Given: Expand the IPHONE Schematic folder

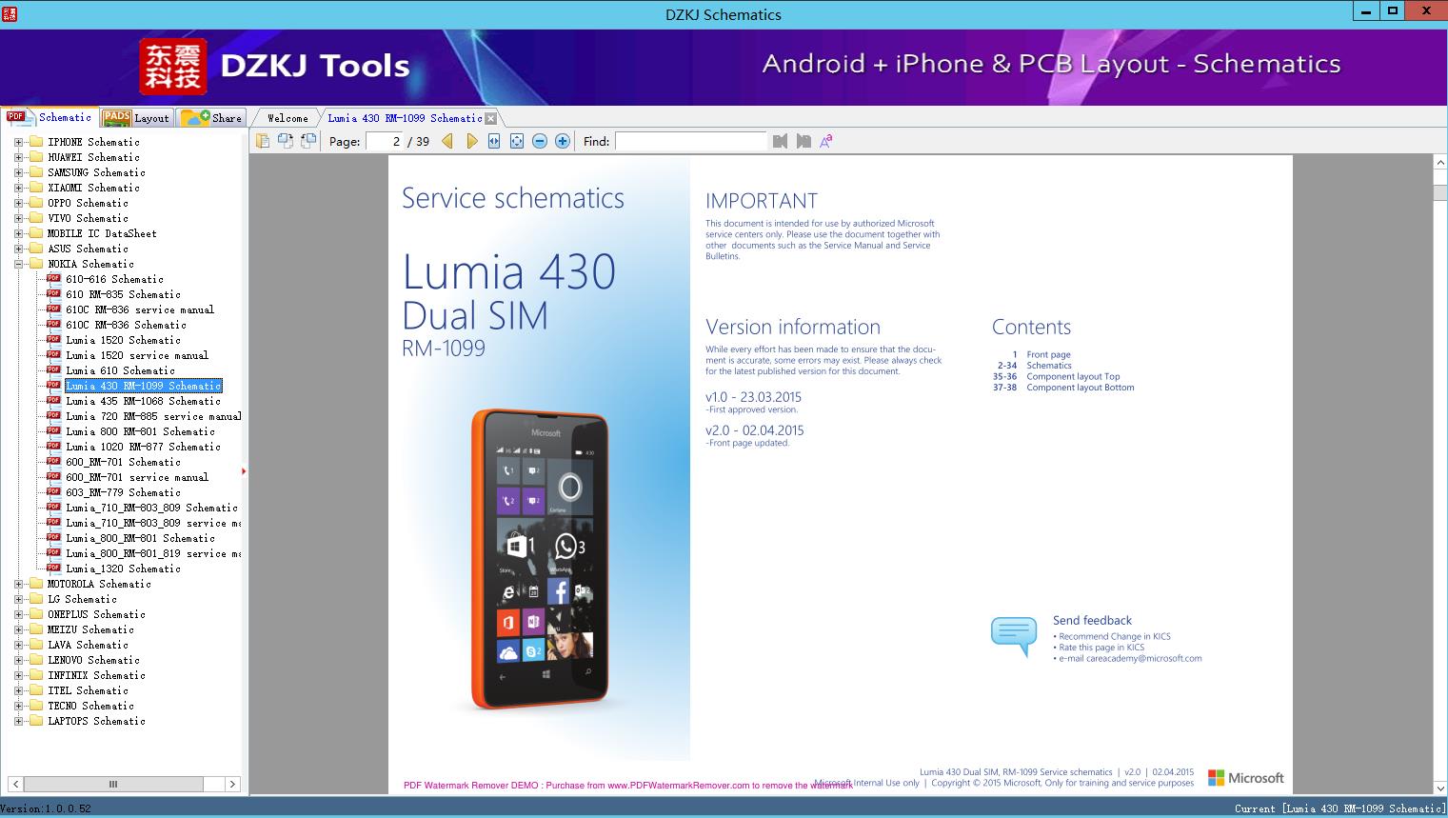Looking at the screenshot, I should point(18,142).
